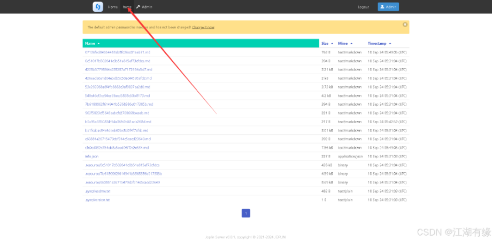Click the Joplin Server copyright footer text
This screenshot has width=492, height=240.
tap(245, 237)
